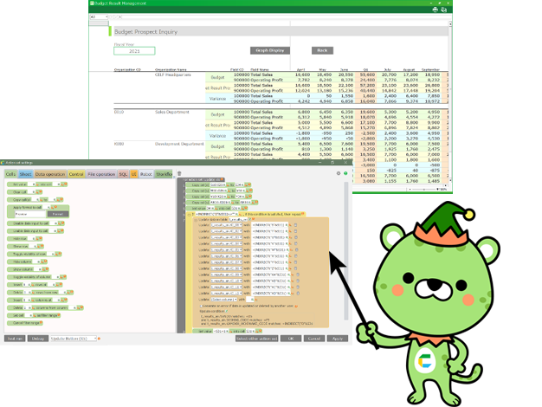This screenshot has height=407, width=542.
Task: Click Select other action set button
Action: [256, 339]
